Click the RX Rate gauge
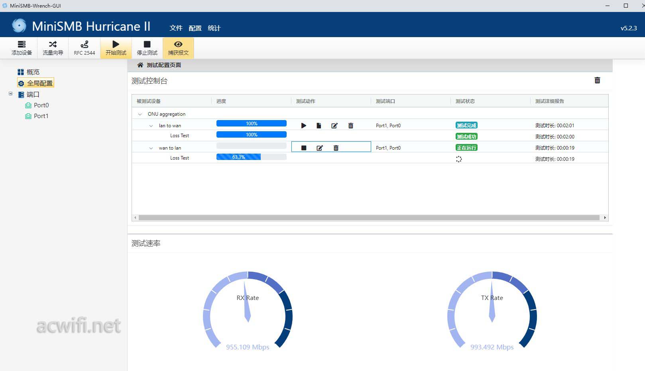This screenshot has width=645, height=371. click(x=248, y=310)
